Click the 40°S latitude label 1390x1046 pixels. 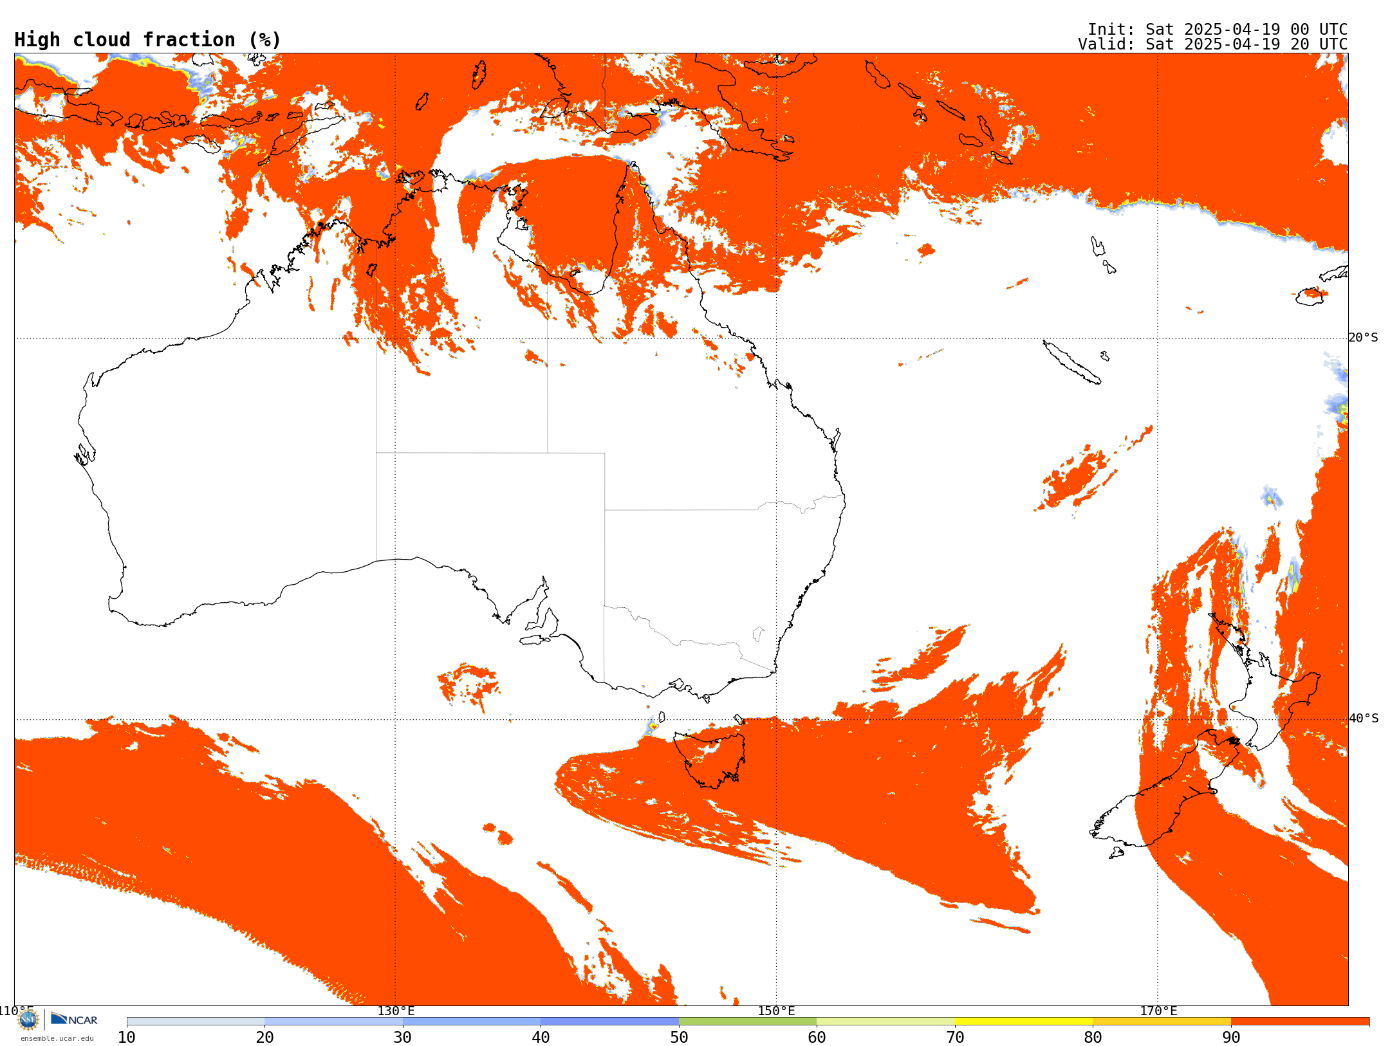[1364, 719]
